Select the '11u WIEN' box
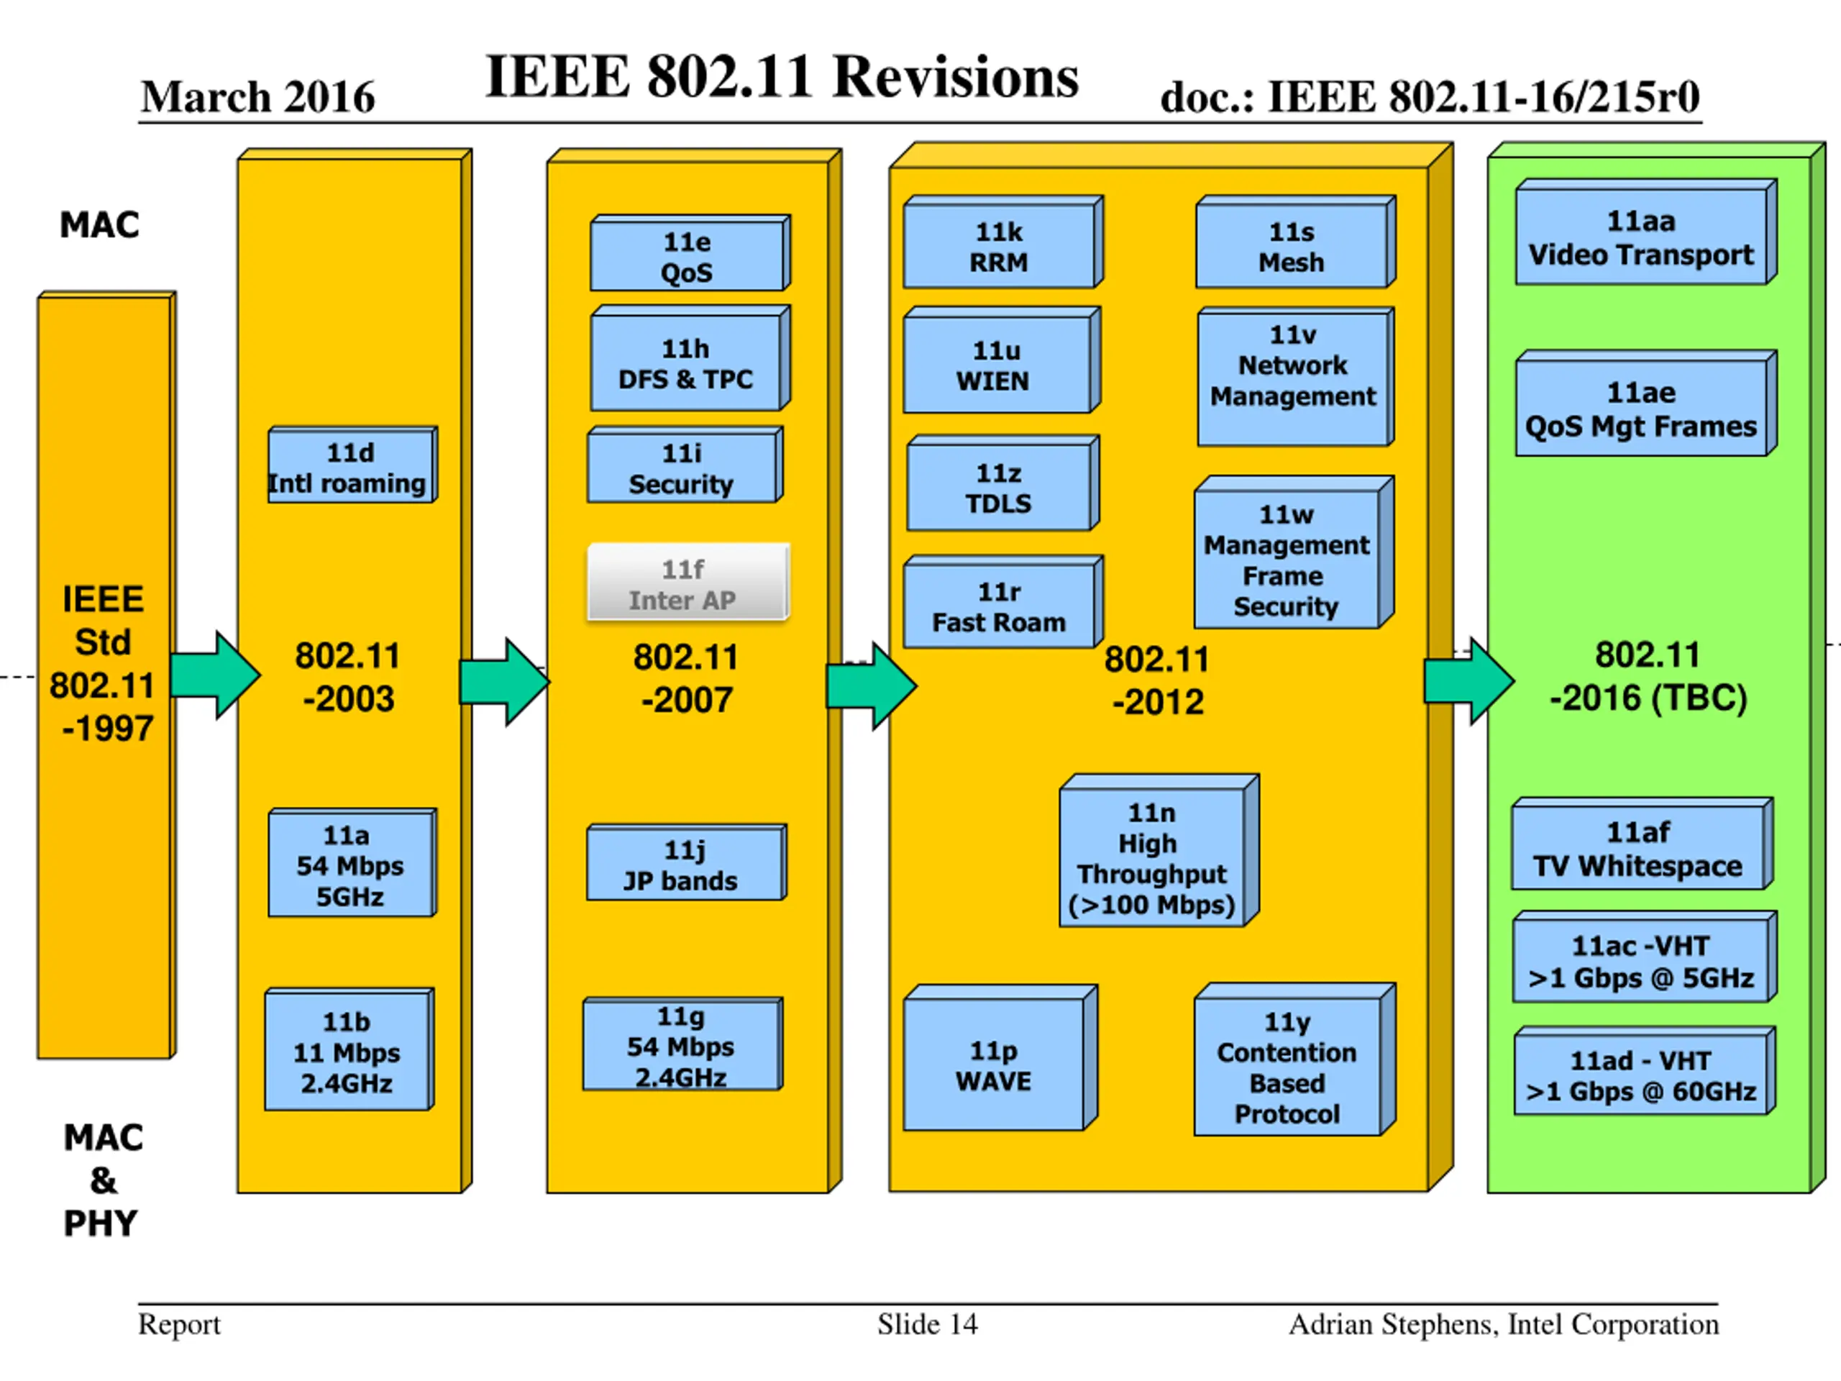 coord(1002,360)
